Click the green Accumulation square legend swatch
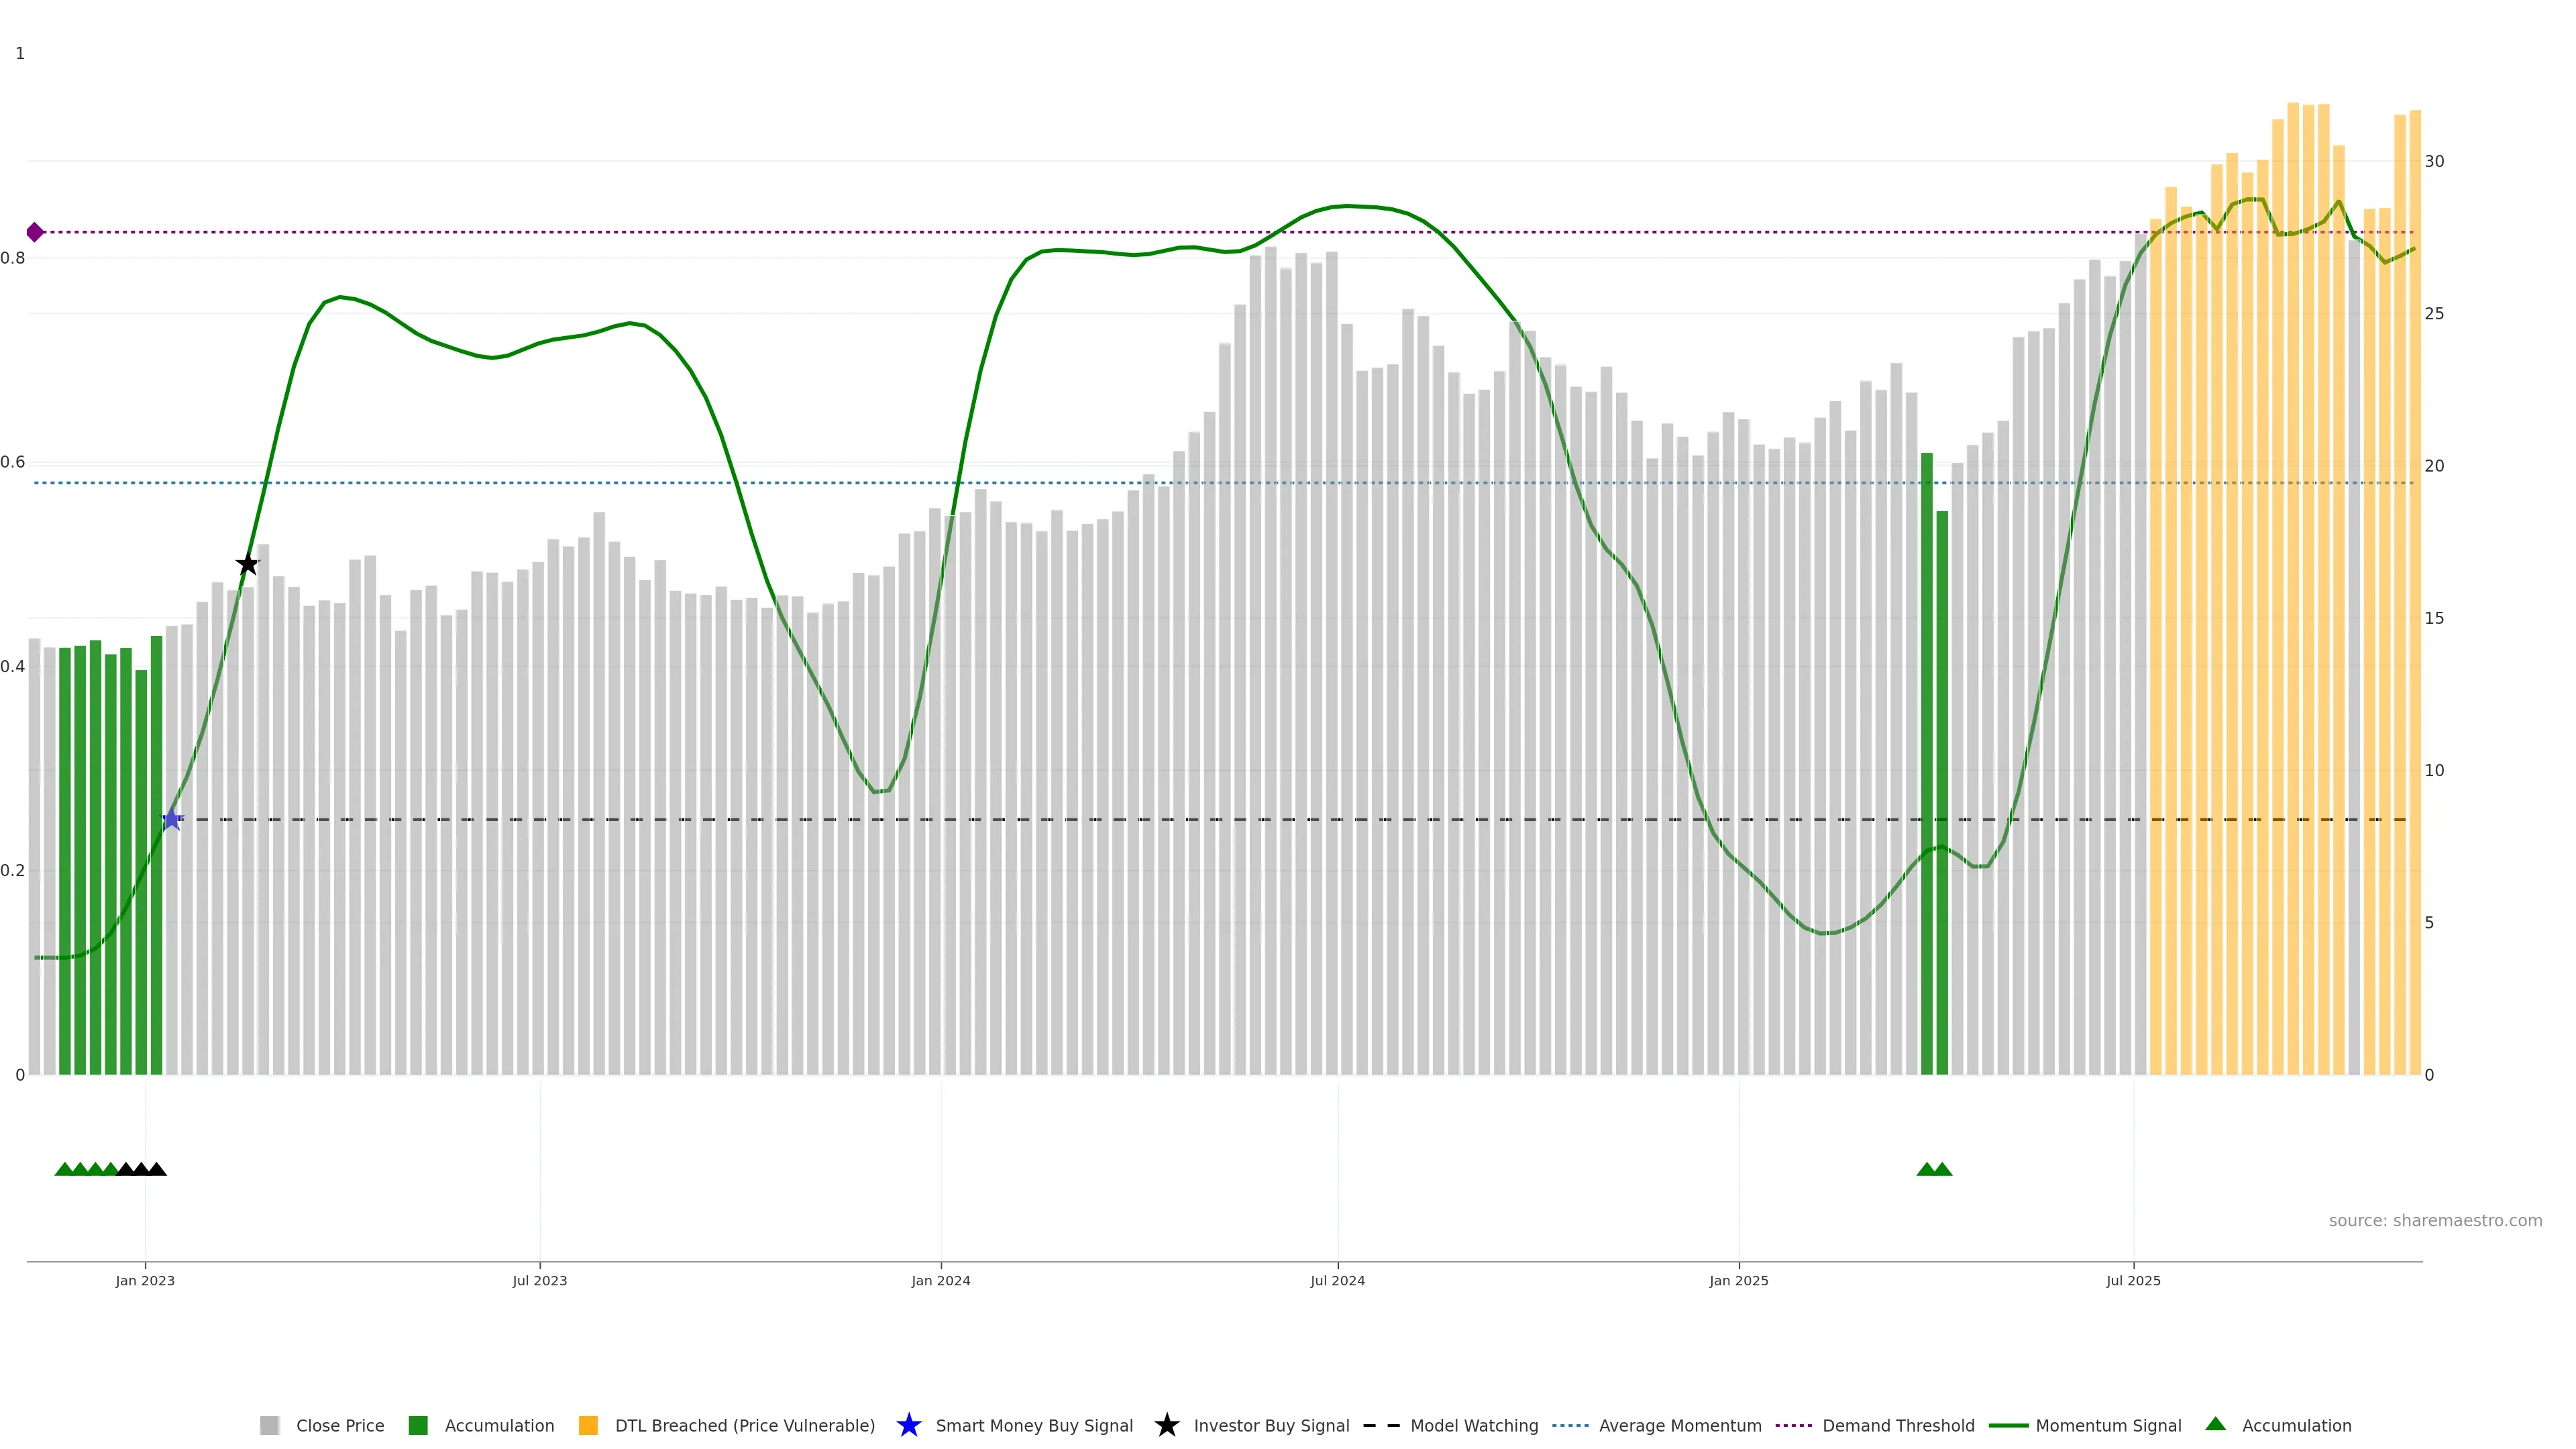Screen dimensions: 2576x1449 [x=418, y=1425]
